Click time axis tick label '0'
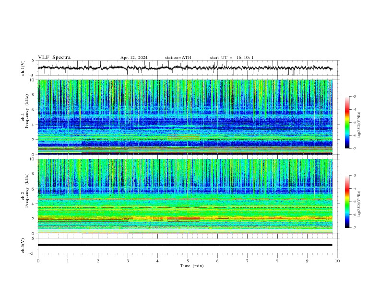This screenshot has width=380, height=293. pos(38,261)
